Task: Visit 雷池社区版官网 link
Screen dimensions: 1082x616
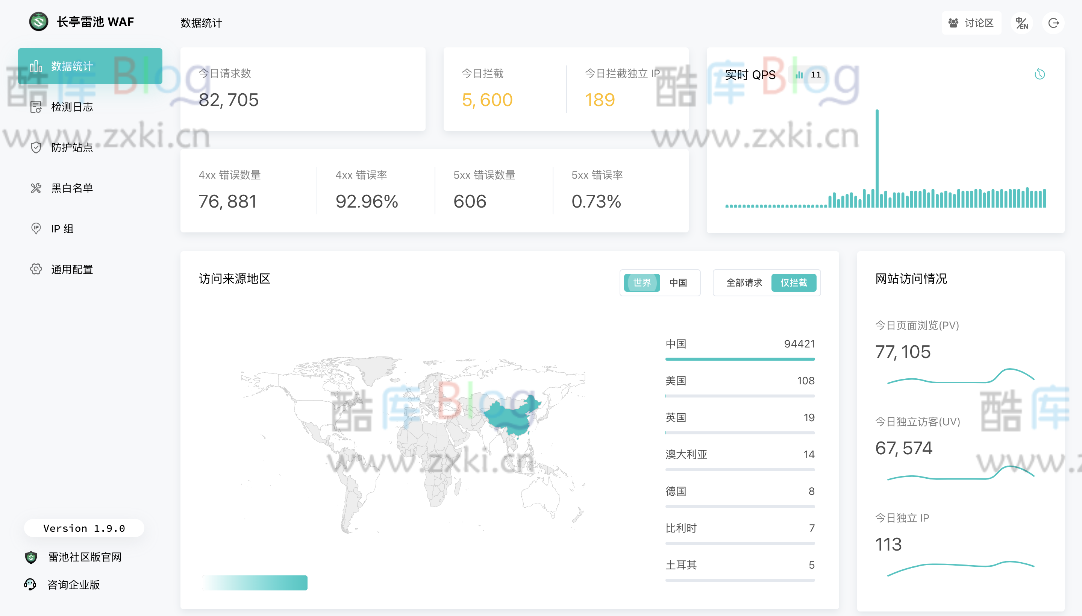Action: (x=85, y=557)
